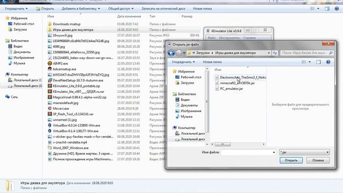This screenshot has width=343, height=193.
Task: Toggle preview pane icon in jar dialog
Action: (x=318, y=62)
